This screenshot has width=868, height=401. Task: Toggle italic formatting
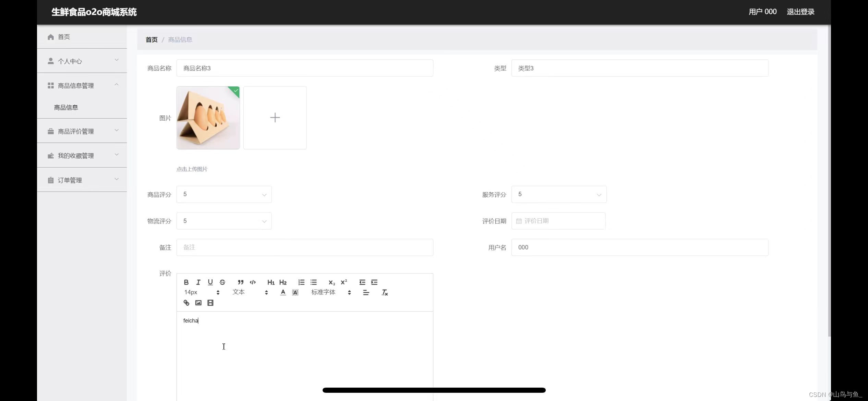(198, 282)
